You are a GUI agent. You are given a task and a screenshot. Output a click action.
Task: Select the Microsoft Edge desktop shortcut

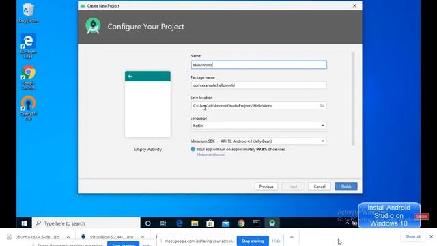click(x=28, y=46)
